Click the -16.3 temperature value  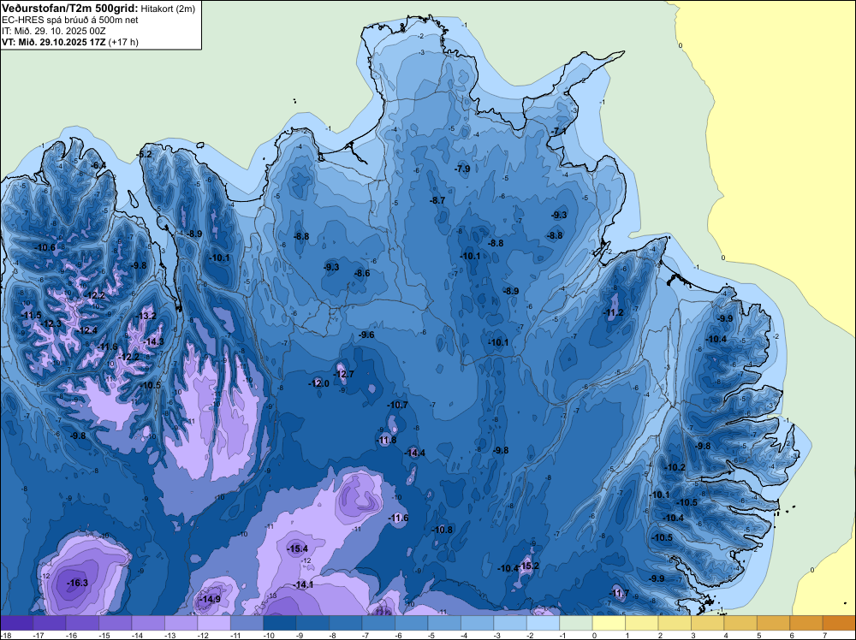pos(77,583)
